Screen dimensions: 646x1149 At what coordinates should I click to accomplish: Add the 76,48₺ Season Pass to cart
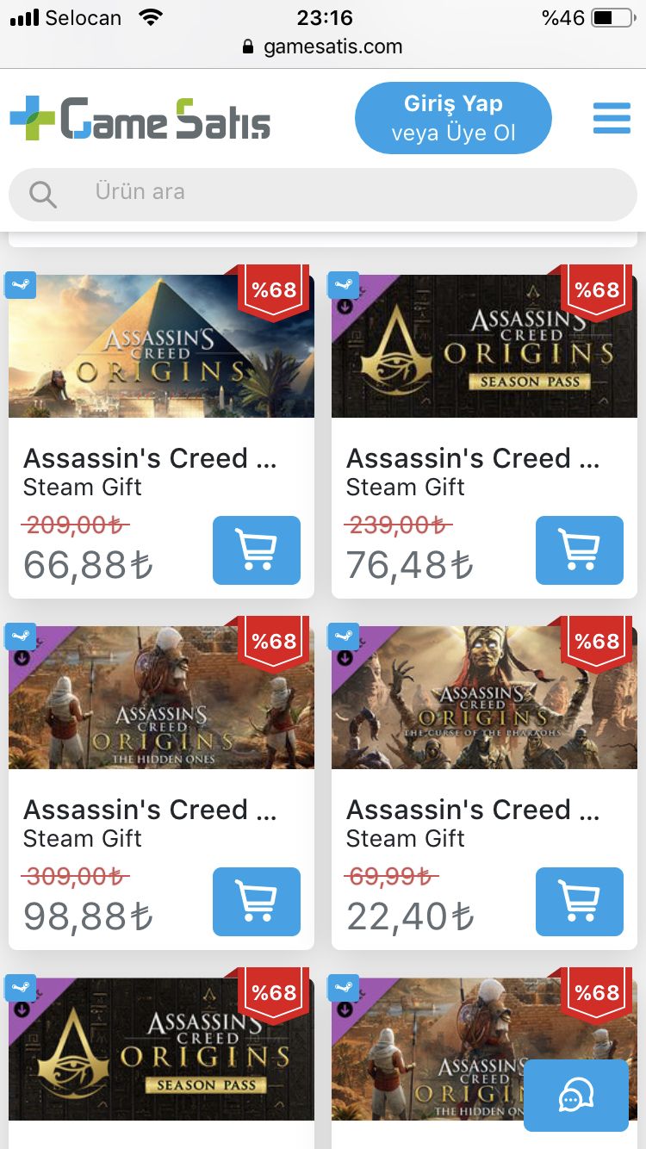point(580,550)
